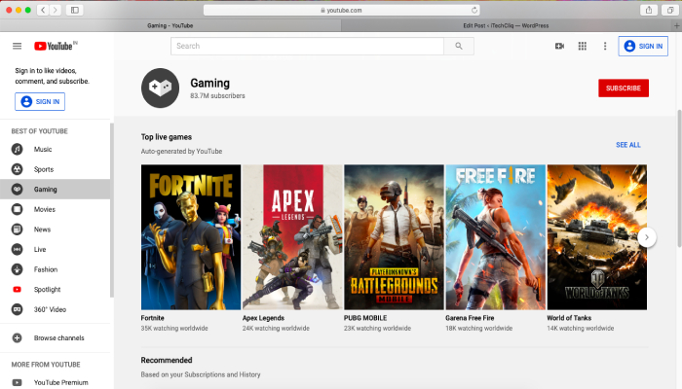Click the Live sidebar icon
The width and height of the screenshot is (682, 389).
pyautogui.click(x=17, y=249)
